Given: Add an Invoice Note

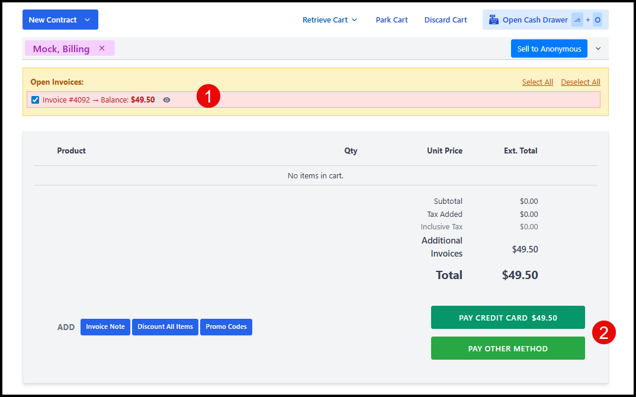Looking at the screenshot, I should point(105,327).
